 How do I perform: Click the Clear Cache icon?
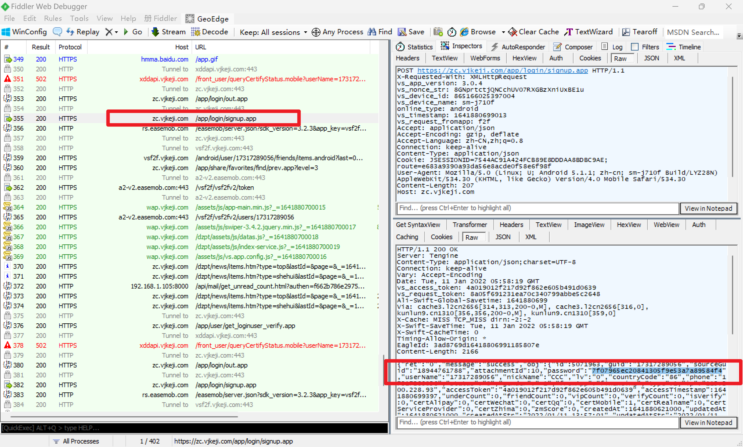pos(512,32)
